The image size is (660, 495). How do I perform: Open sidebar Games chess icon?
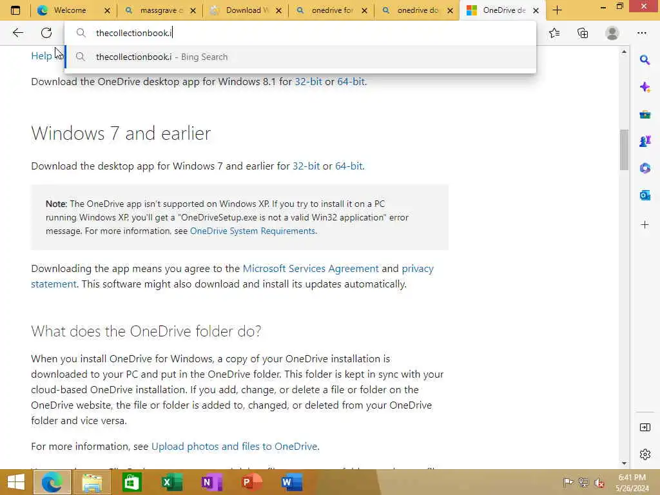pos(645,141)
